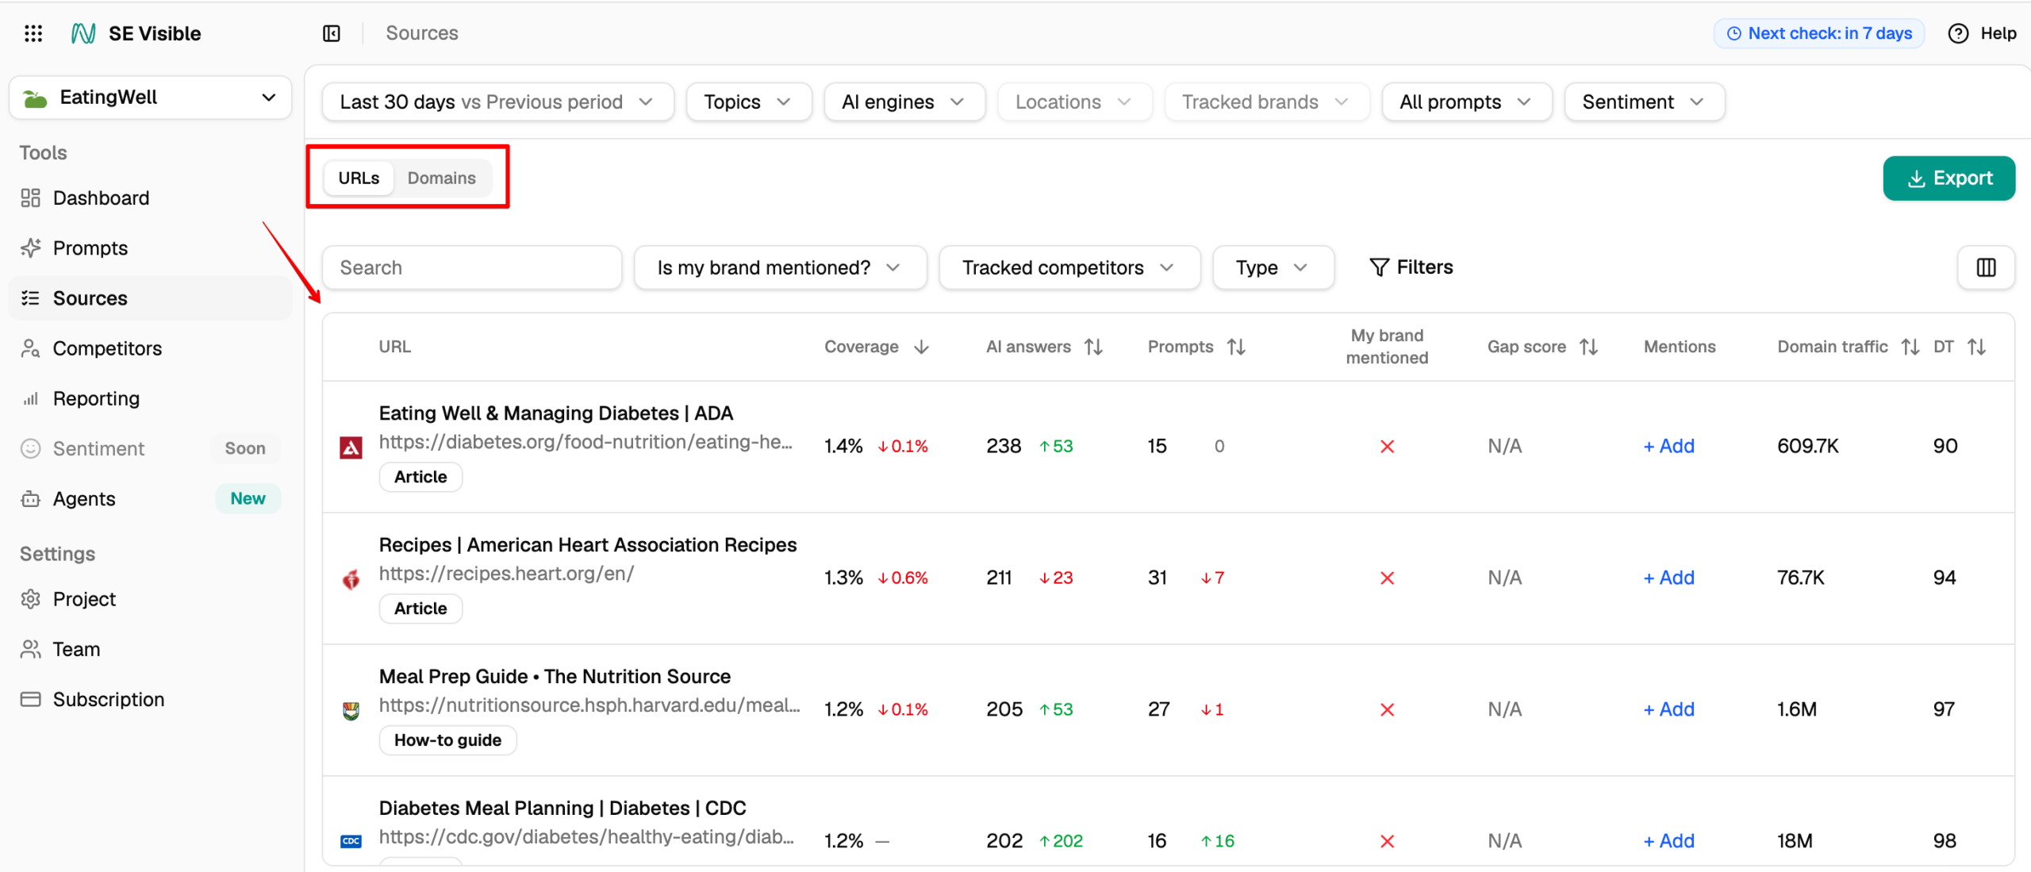Click the Help question-mark icon
Screen dimensions: 2031x872
pos(1958,33)
